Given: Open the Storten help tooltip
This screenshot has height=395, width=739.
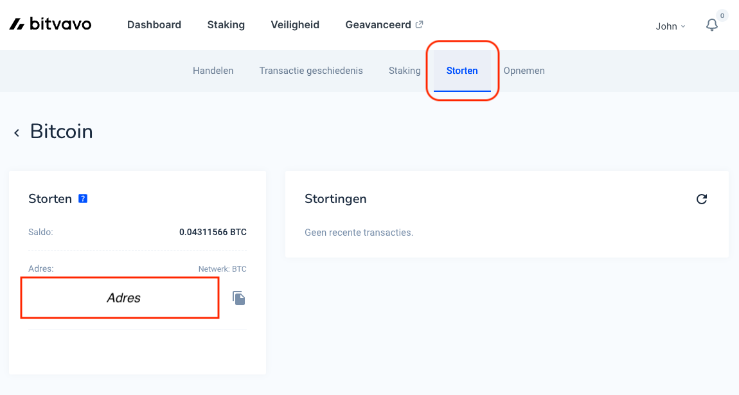Looking at the screenshot, I should [x=82, y=198].
